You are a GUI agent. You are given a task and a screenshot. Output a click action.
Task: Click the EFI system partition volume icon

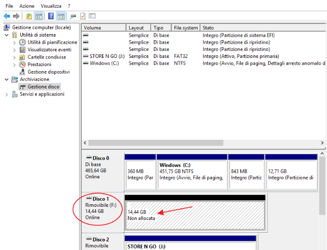click(86, 35)
